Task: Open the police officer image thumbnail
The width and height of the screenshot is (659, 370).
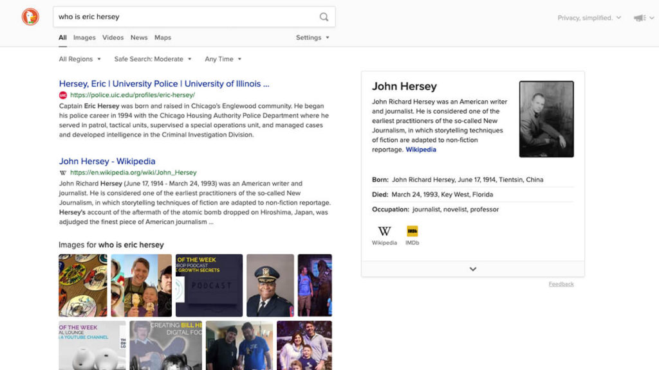Action: click(x=270, y=285)
